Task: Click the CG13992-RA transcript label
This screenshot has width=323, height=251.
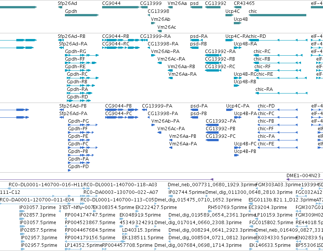Action: click(x=220, y=51)
